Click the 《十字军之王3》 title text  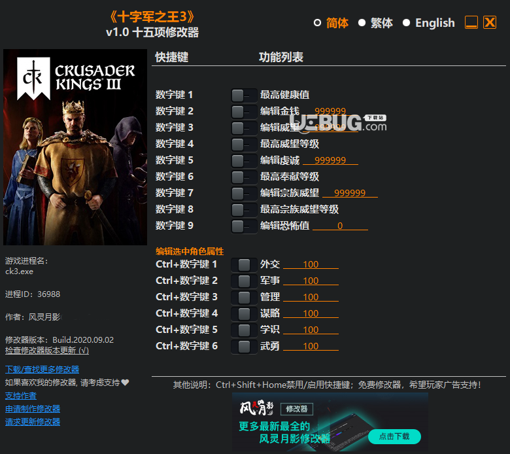pos(152,17)
